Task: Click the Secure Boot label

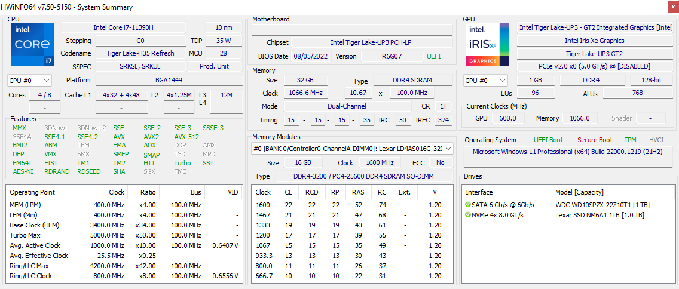Action: (595, 140)
